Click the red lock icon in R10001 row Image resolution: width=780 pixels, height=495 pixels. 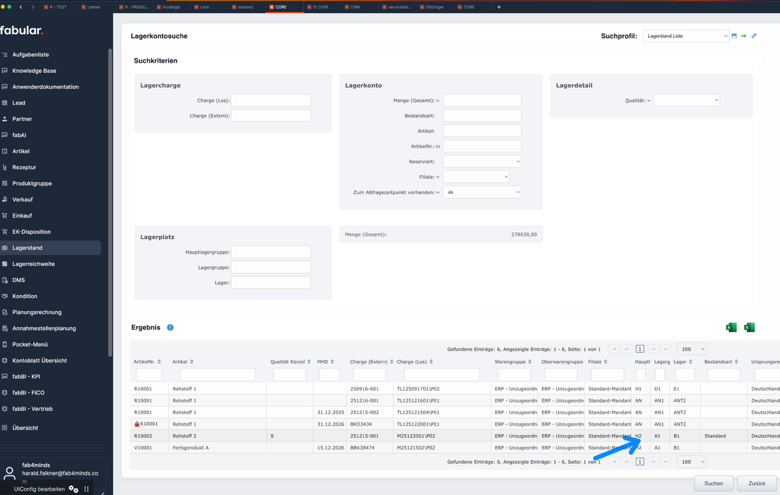(x=137, y=424)
